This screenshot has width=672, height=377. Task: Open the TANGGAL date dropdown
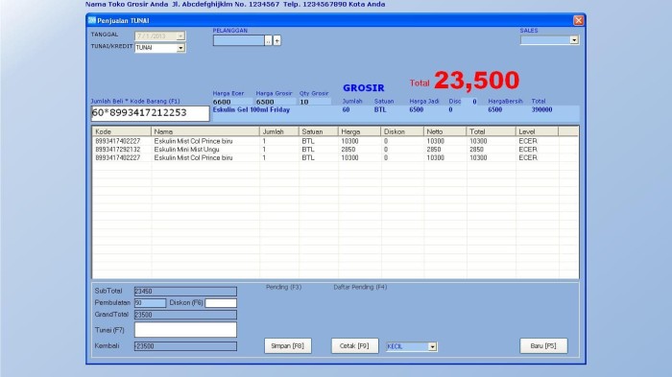tap(180, 36)
